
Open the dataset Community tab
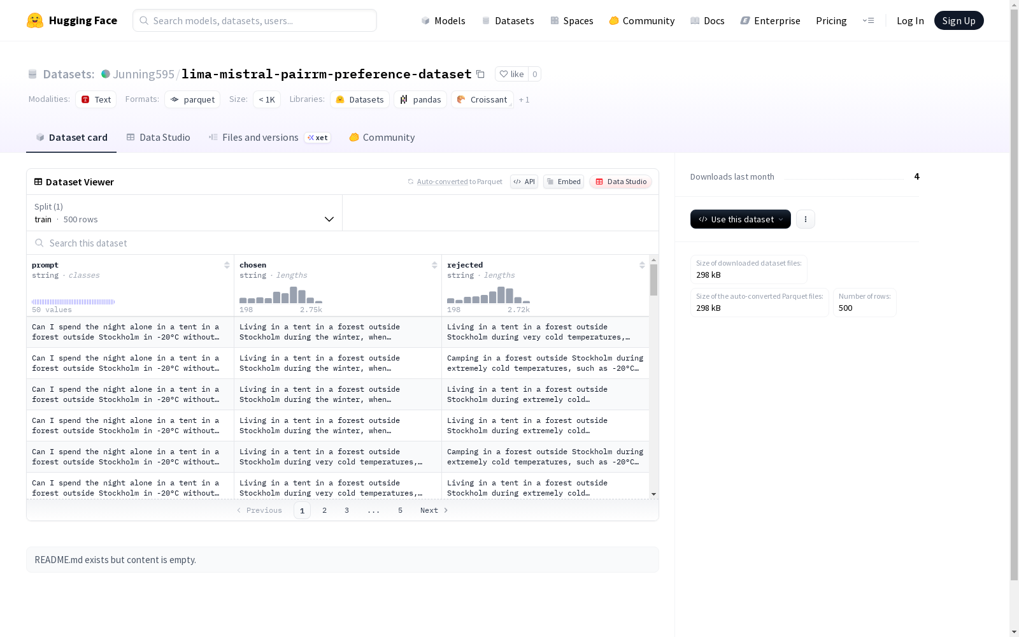382,138
